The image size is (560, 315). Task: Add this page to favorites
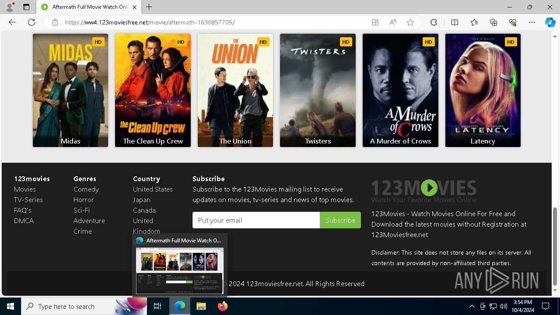(x=410, y=22)
